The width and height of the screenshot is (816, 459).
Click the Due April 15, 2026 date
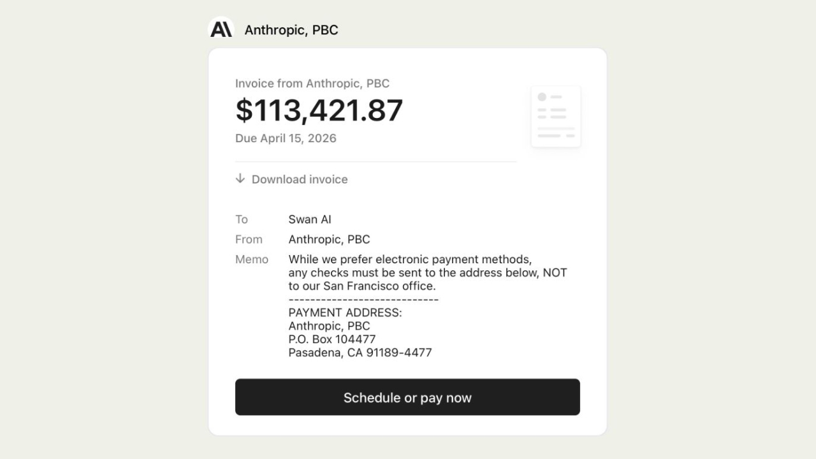(286, 138)
